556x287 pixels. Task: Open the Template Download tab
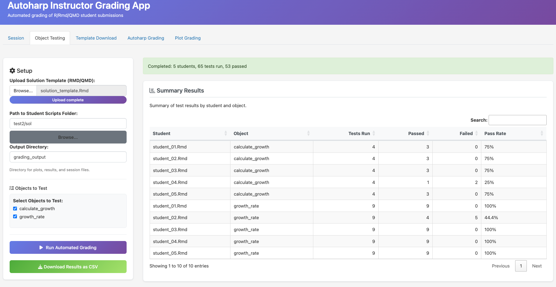pos(96,38)
